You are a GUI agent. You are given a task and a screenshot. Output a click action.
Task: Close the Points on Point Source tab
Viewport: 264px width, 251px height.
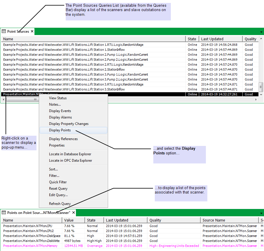[x=74, y=213]
